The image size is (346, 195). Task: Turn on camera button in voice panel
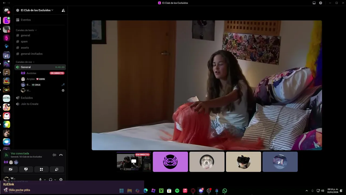pyautogui.click(x=11, y=169)
